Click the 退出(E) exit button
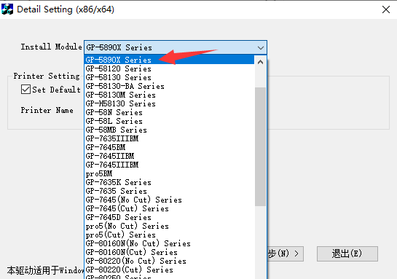Screen dimensions: 397x279 [347, 254]
